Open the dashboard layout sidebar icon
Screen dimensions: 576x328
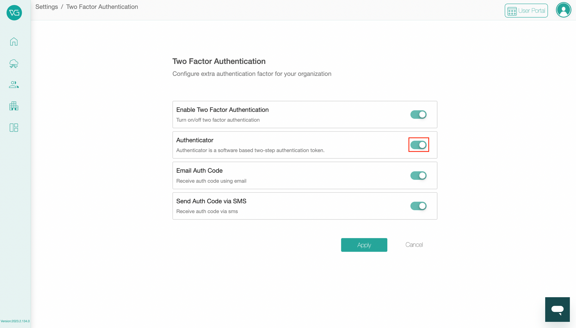[14, 128]
